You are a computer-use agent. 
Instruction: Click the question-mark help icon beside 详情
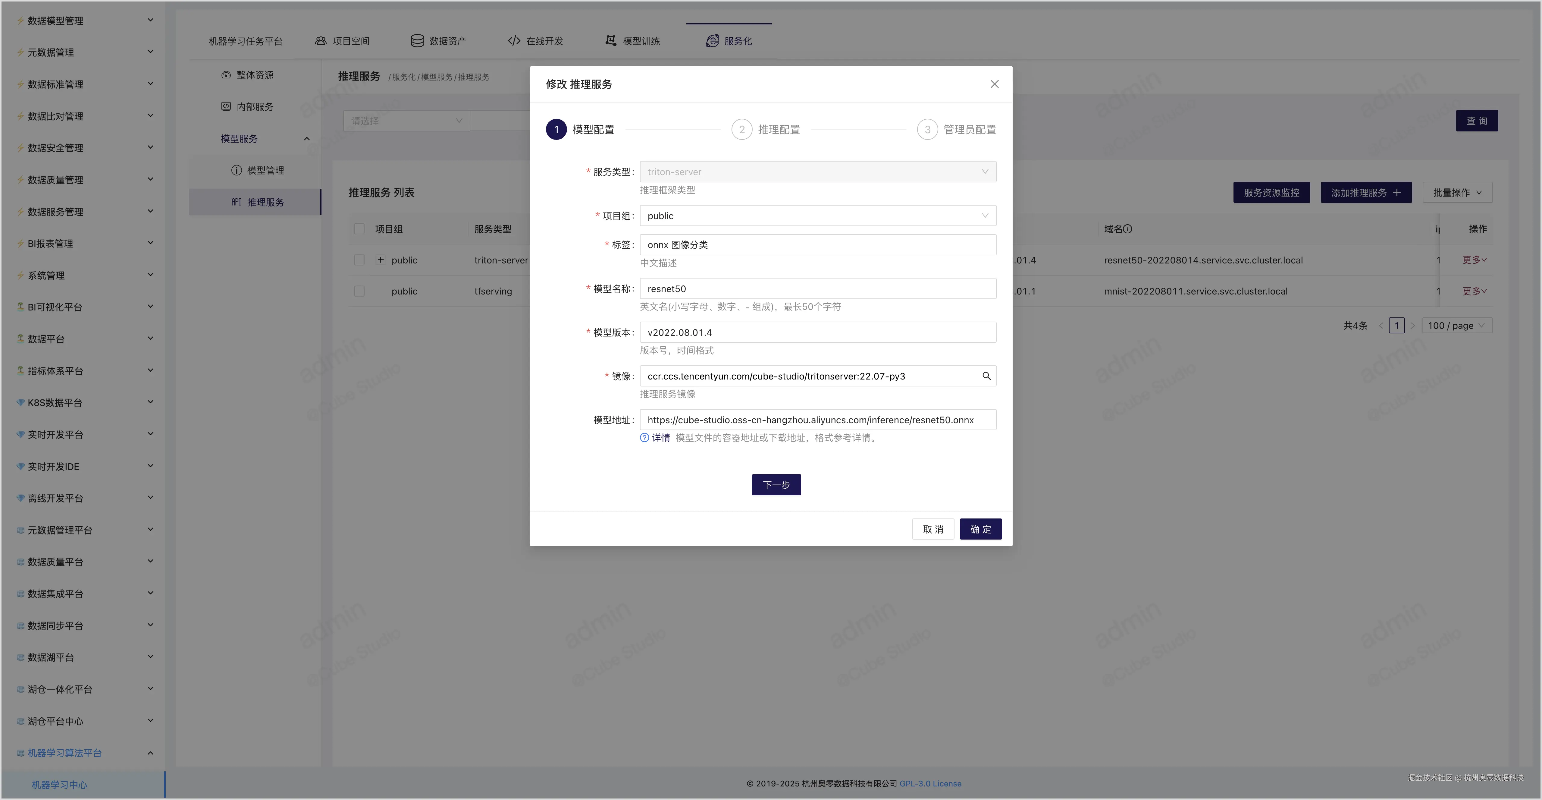pos(644,438)
